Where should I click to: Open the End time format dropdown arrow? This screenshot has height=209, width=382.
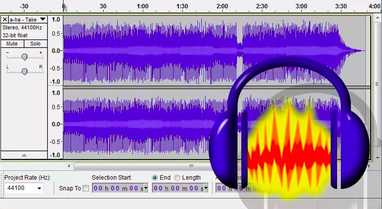click(205, 188)
